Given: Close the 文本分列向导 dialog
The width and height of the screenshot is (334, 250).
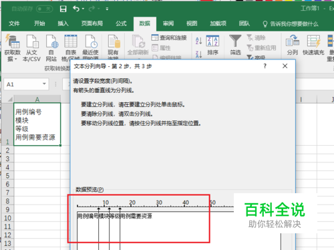Looking at the screenshot, I should (x=285, y=66).
